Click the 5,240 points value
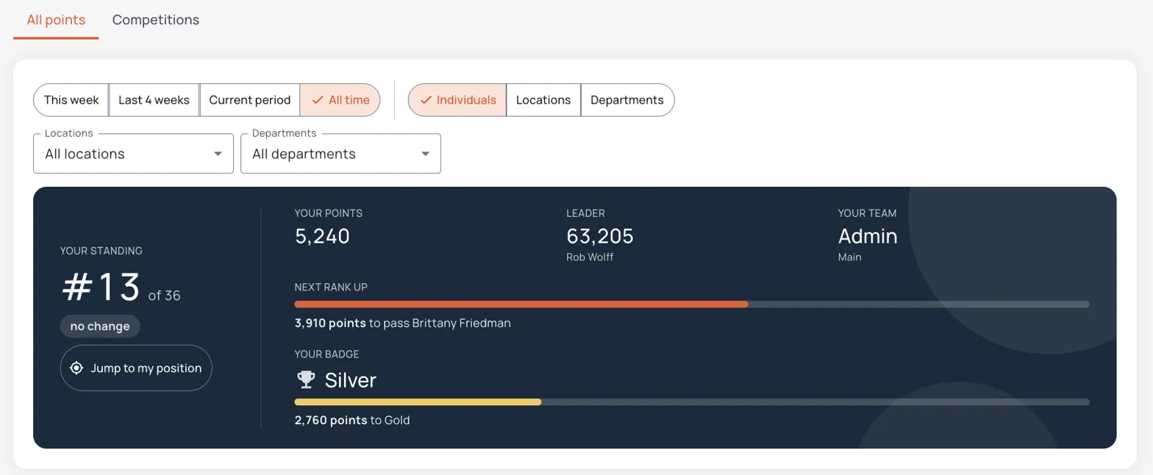Screen dimensions: 1153x475 [x=322, y=236]
